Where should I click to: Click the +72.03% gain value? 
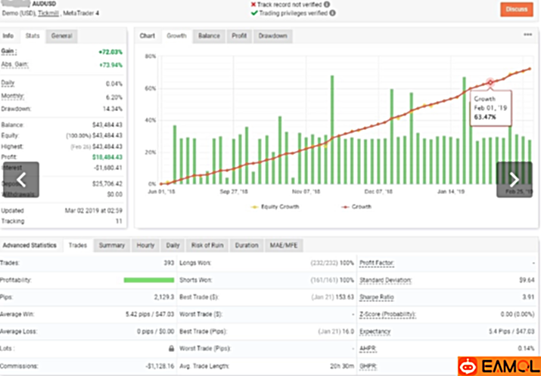(110, 52)
